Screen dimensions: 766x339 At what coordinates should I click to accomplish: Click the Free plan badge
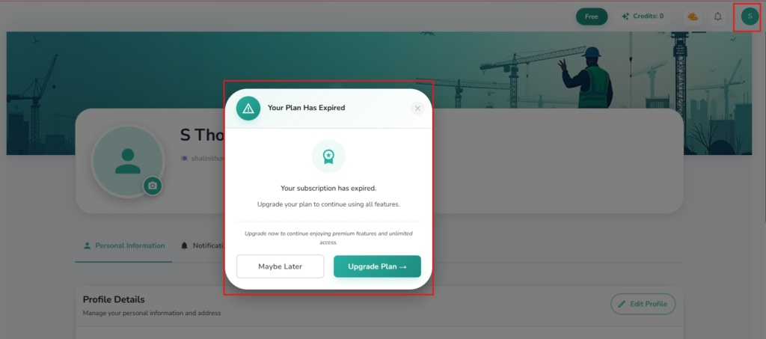coord(591,16)
